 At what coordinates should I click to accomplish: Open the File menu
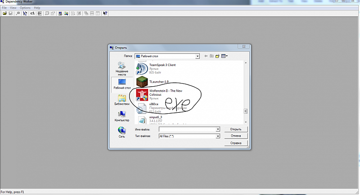pyautogui.click(x=4, y=8)
